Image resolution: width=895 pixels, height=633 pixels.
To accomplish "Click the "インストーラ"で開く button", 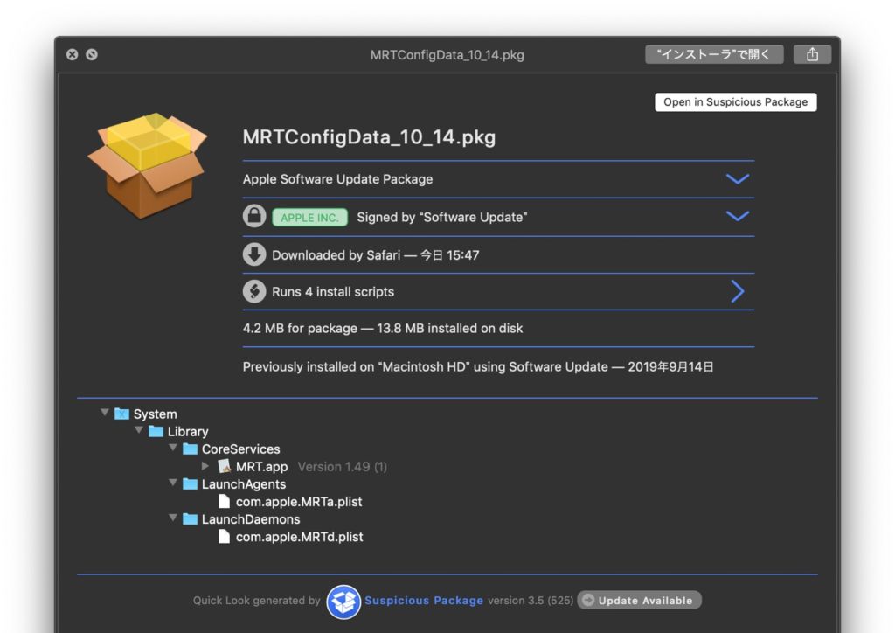I will click(x=713, y=53).
